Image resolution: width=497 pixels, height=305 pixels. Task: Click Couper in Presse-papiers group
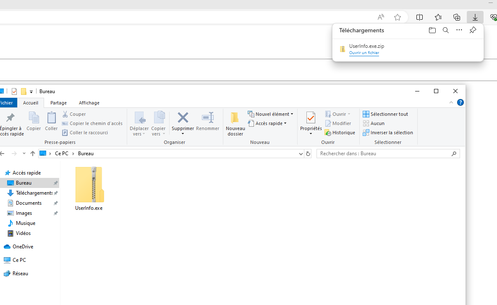(74, 114)
